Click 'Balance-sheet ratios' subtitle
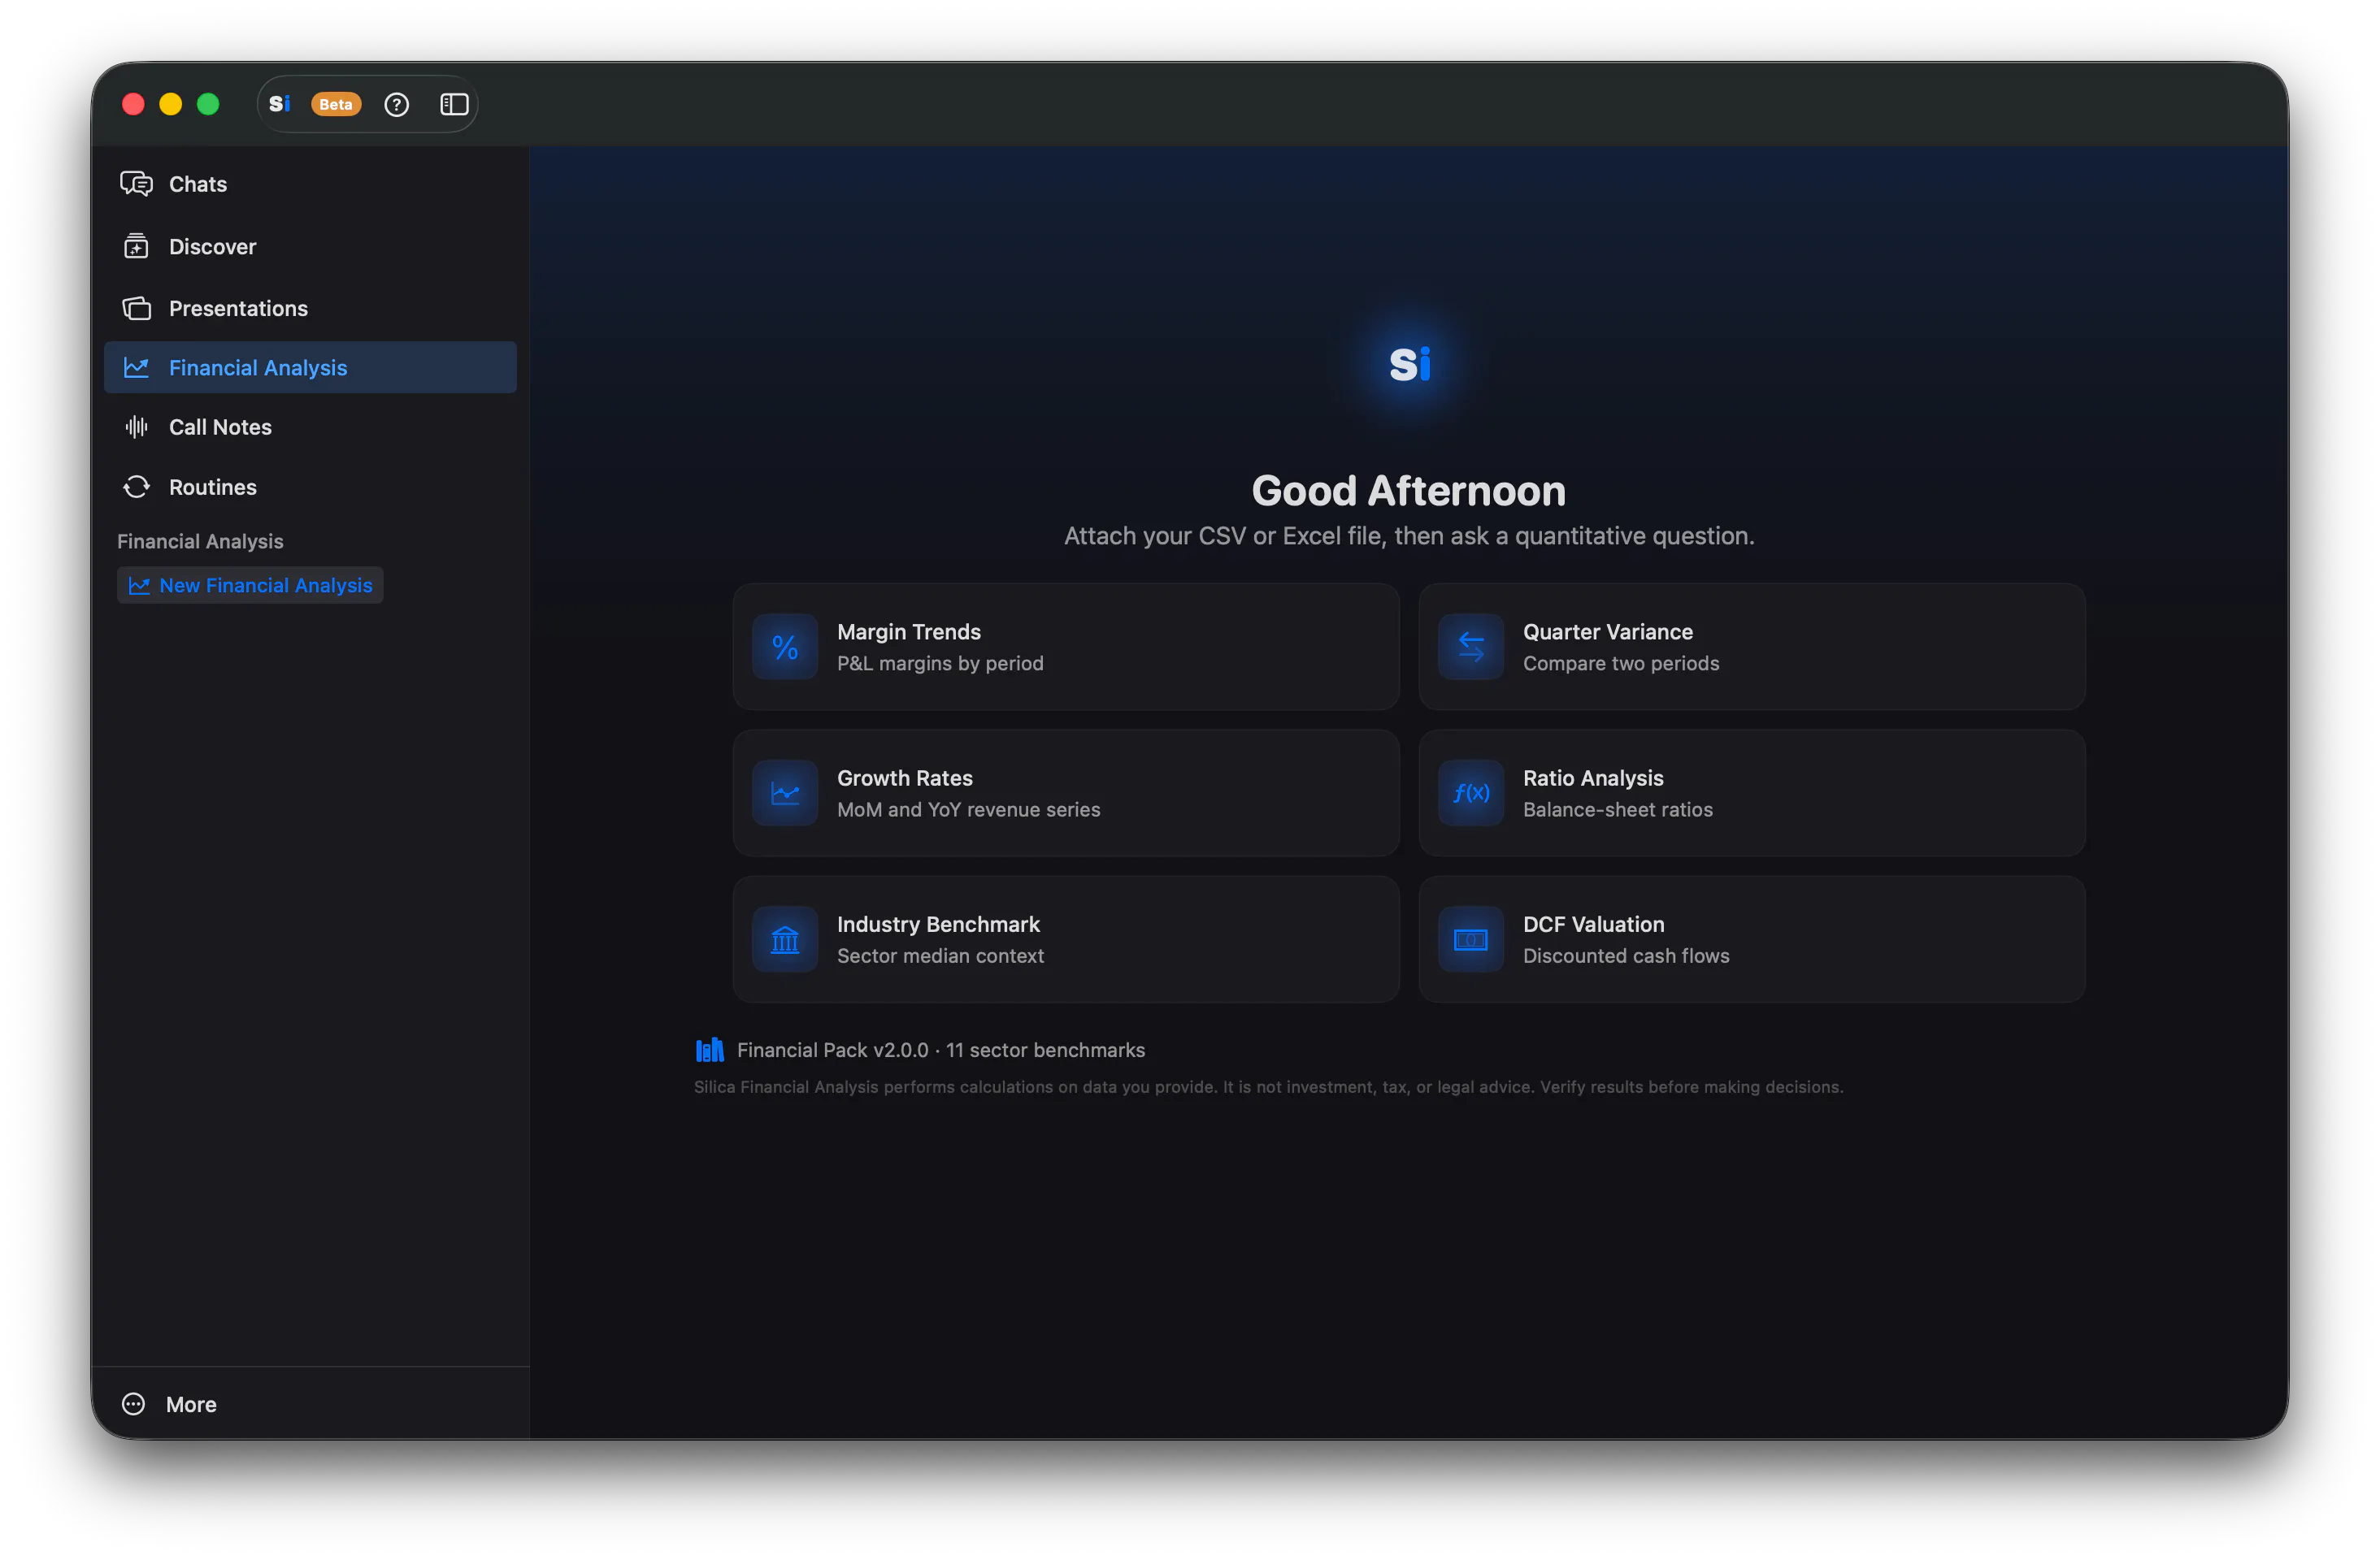Screen dimensions: 2380x1560 [x=1617, y=809]
